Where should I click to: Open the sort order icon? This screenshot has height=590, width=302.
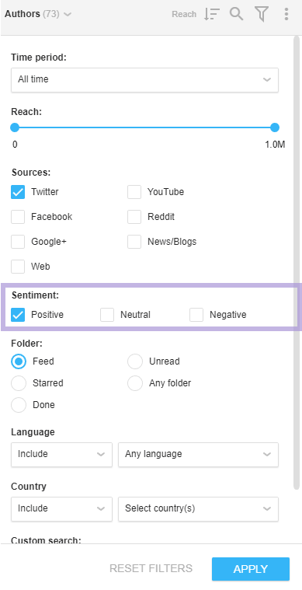[x=212, y=14]
